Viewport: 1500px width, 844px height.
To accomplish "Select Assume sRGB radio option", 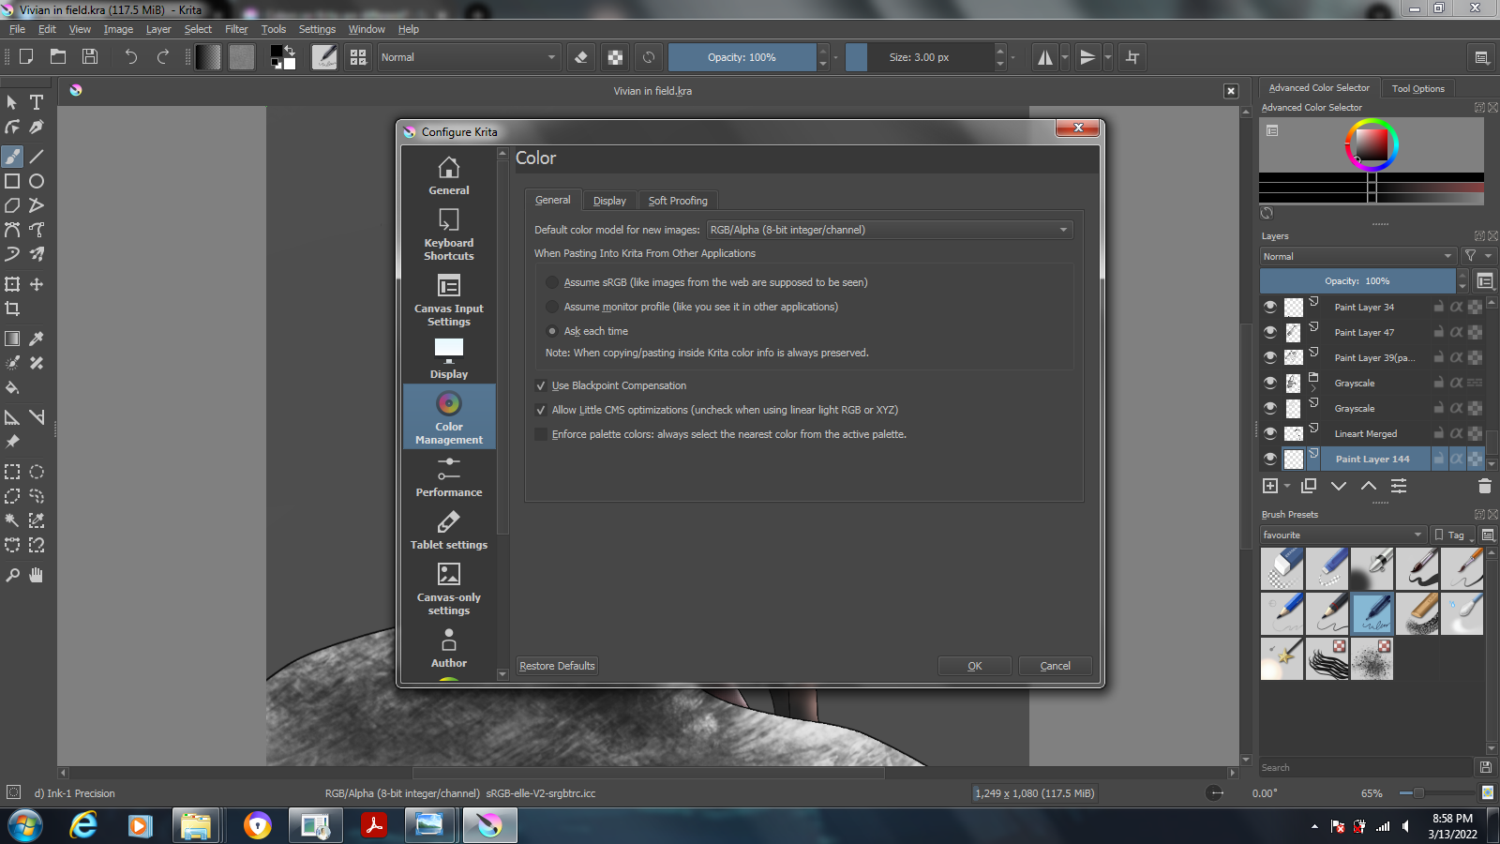I will 552,282.
